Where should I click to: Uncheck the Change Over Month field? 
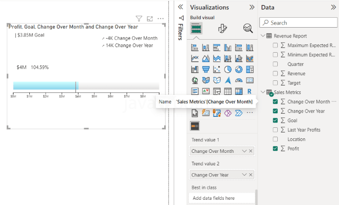[x=275, y=102]
